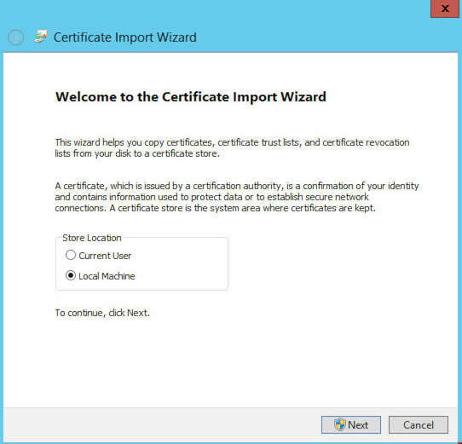Continue with the Next button

pyautogui.click(x=351, y=425)
